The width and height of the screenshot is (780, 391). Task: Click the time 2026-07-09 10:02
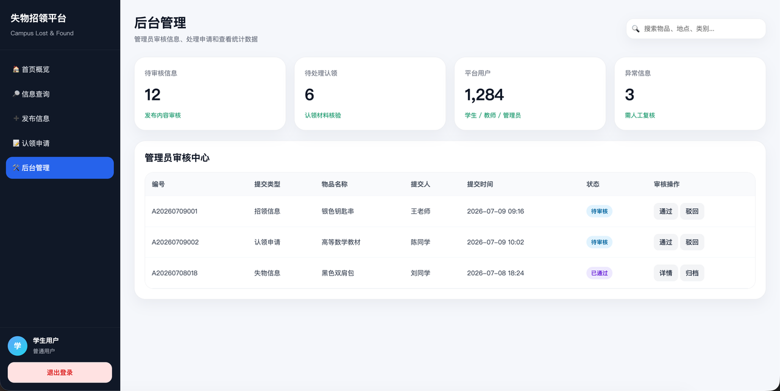[x=495, y=242]
